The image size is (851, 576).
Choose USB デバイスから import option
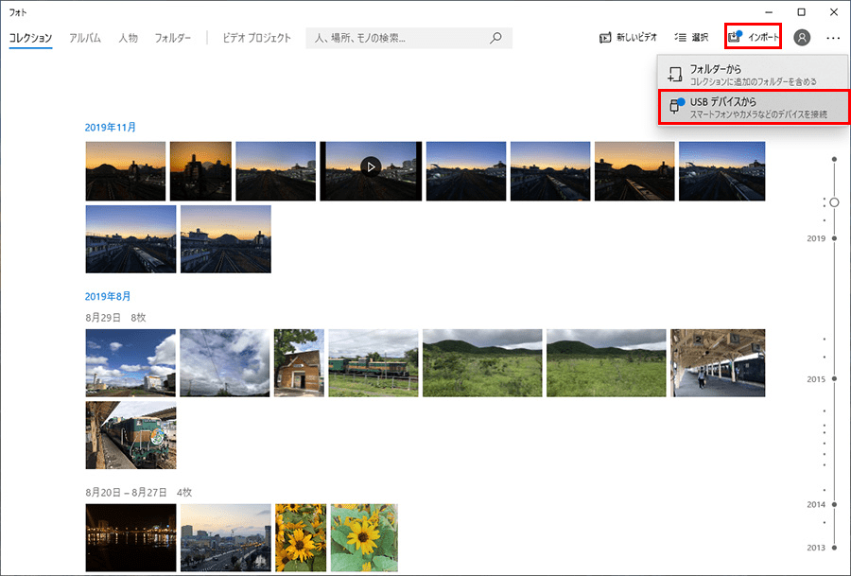click(x=753, y=107)
